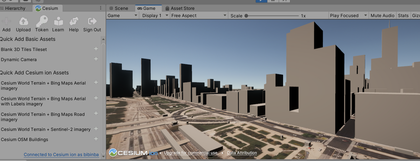Switch to the Scene tab

(119, 8)
